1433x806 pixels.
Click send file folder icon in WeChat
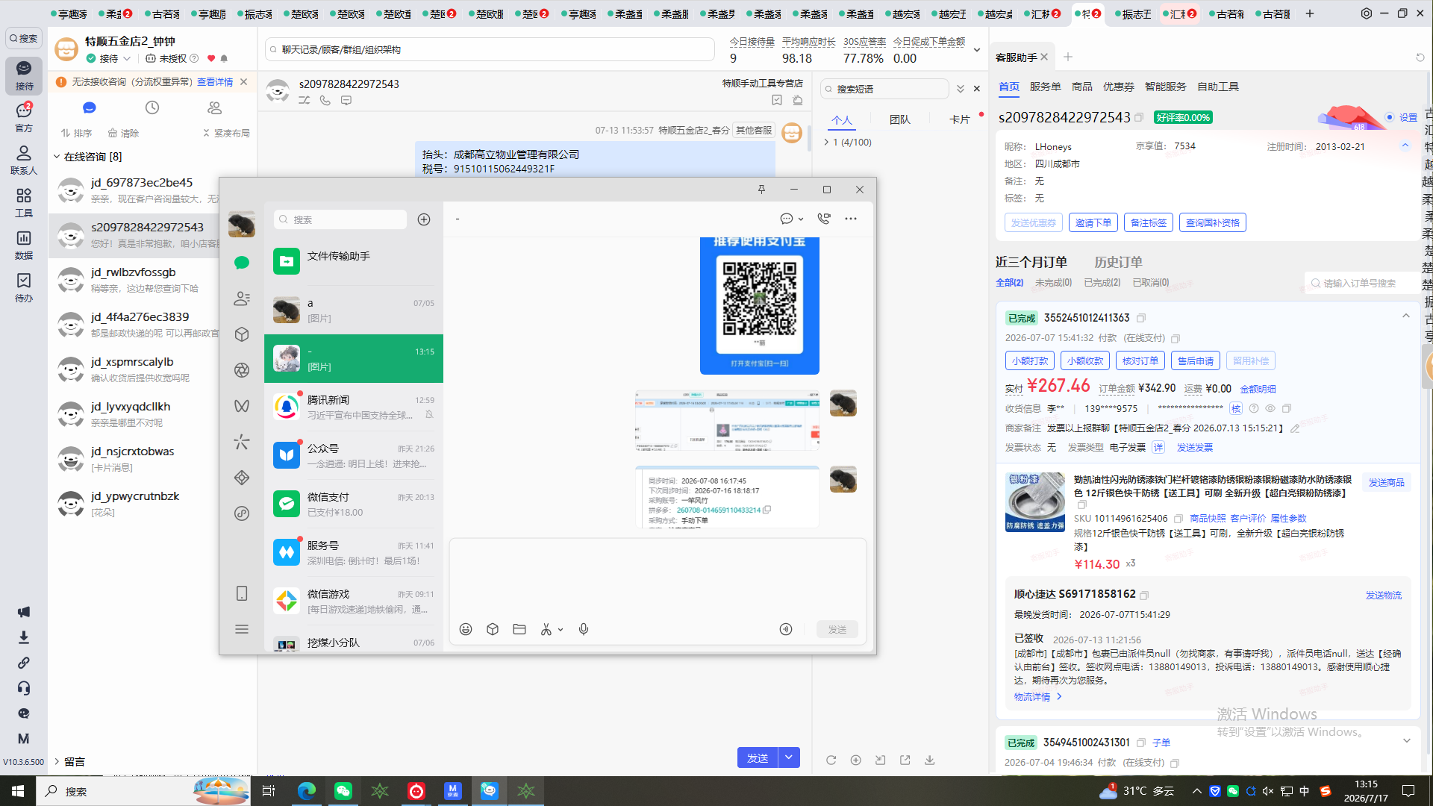click(x=519, y=629)
